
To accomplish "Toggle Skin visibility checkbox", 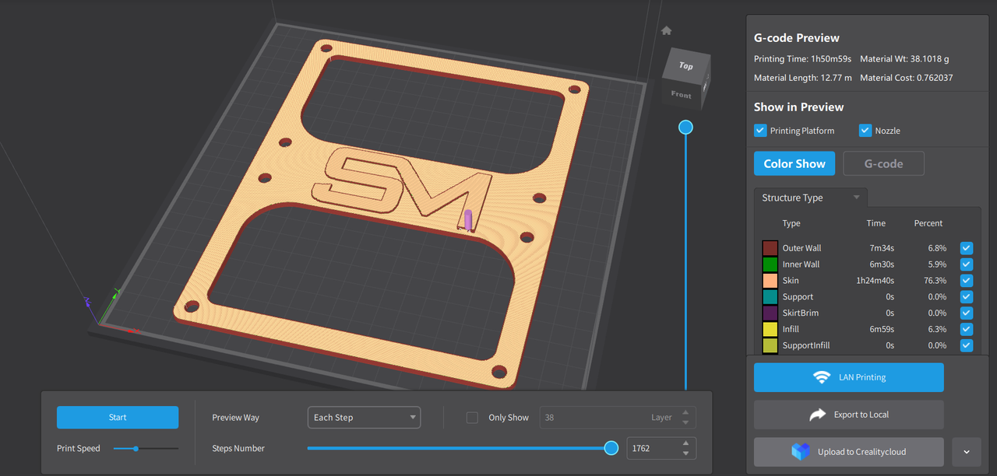I will [x=967, y=281].
